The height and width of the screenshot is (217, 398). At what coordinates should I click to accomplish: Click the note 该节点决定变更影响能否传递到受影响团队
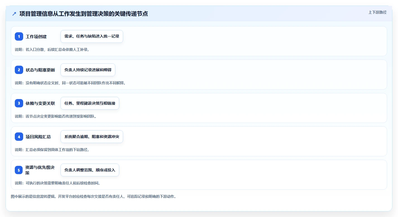pos(56,116)
